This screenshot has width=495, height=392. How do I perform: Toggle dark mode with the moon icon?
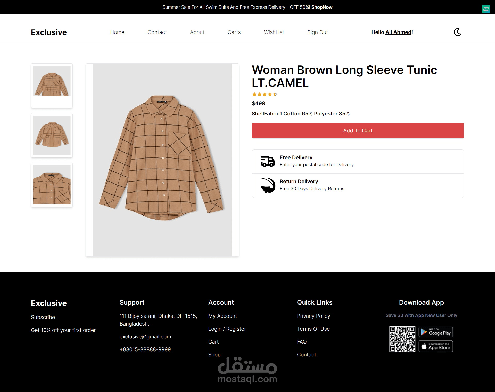pos(457,32)
